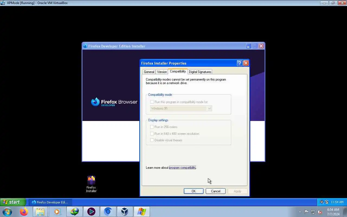Minimize the Firefox Developer Edition Installer window
The image size is (347, 217).
point(248,46)
